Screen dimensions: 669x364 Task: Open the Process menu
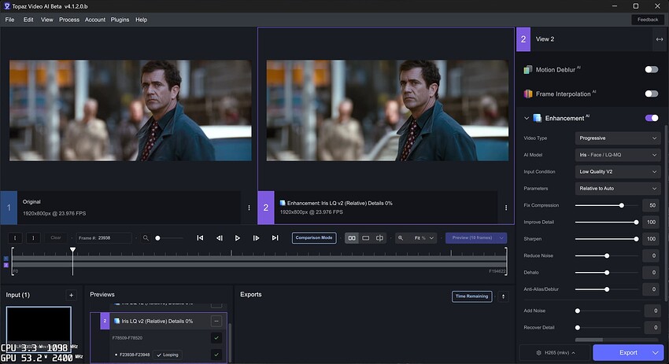69,19
